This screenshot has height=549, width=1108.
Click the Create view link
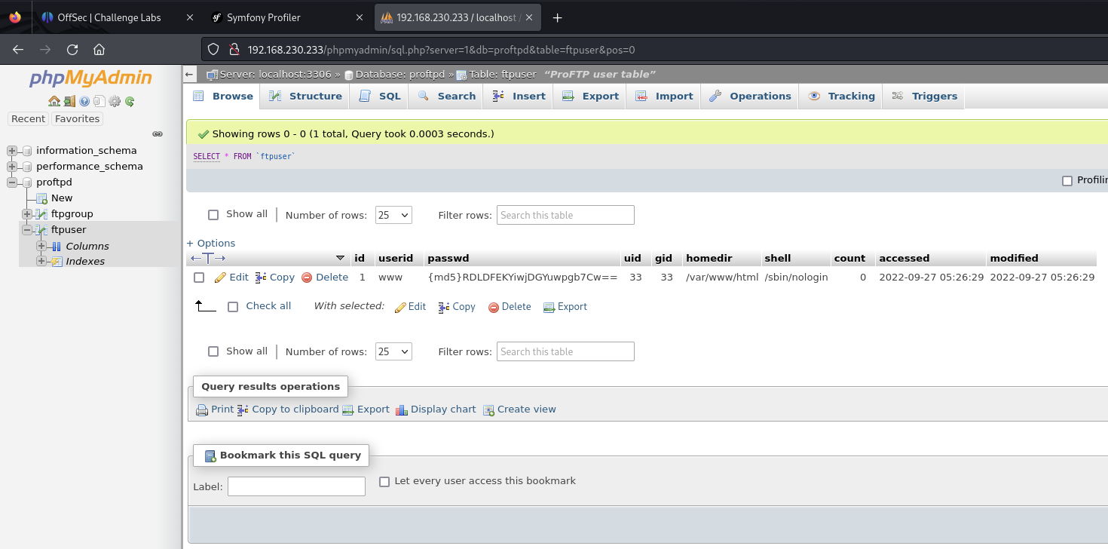point(526,409)
